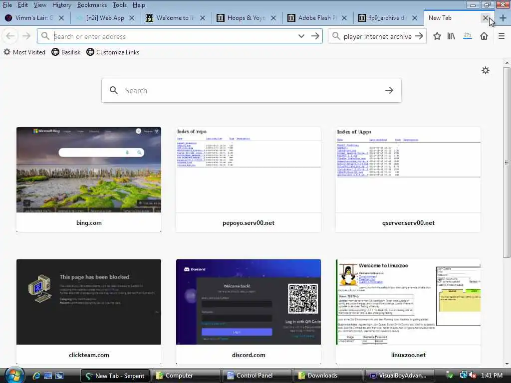Click the search bar magnifier icon
Screen dimensions: 511x383
336,36
